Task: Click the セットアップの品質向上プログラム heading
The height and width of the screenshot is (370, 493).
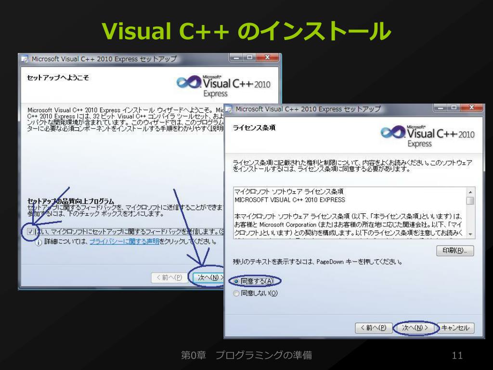Action: [71, 201]
